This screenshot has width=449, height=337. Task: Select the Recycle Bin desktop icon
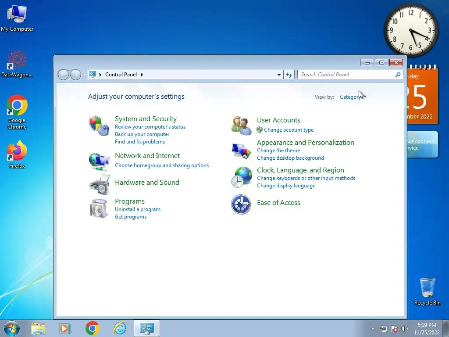(x=427, y=291)
